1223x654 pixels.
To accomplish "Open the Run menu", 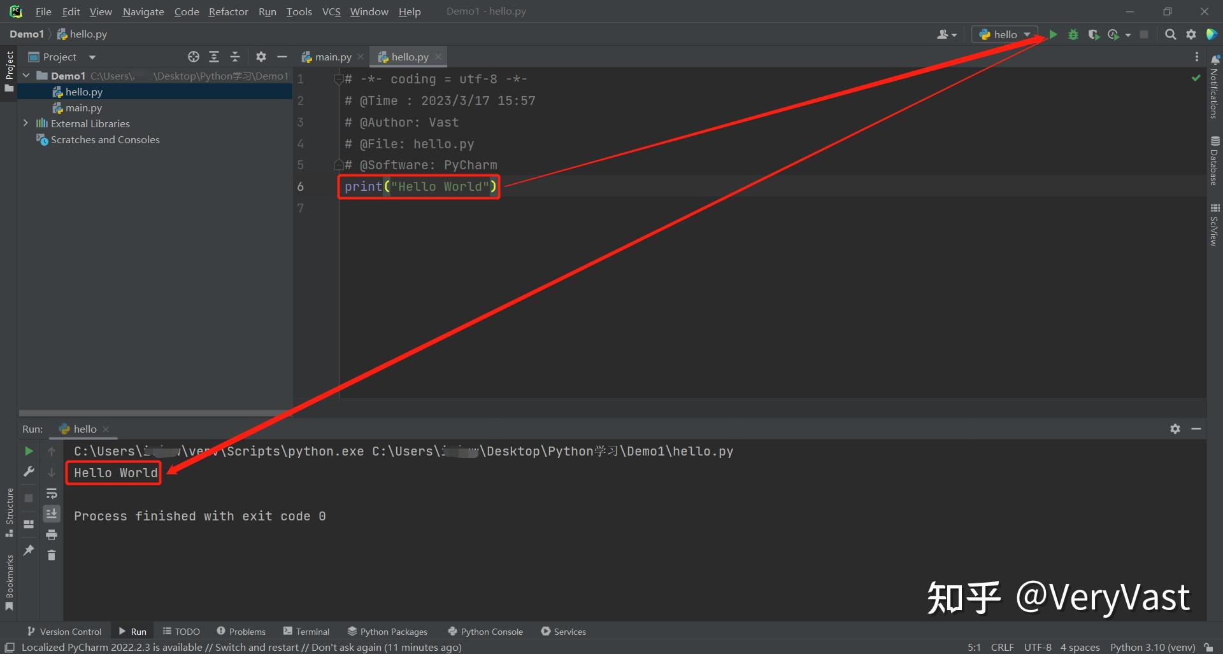I will tap(267, 11).
